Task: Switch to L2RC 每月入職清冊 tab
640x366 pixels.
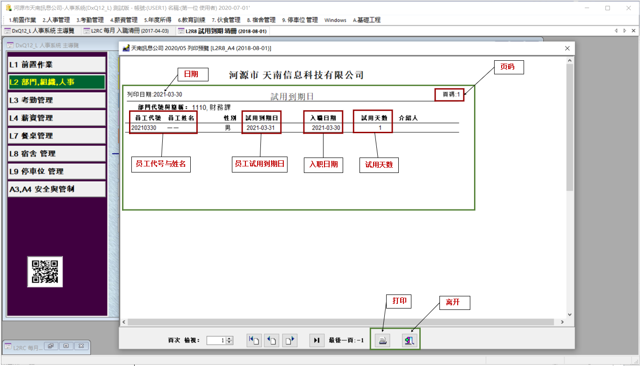Action: [x=126, y=31]
